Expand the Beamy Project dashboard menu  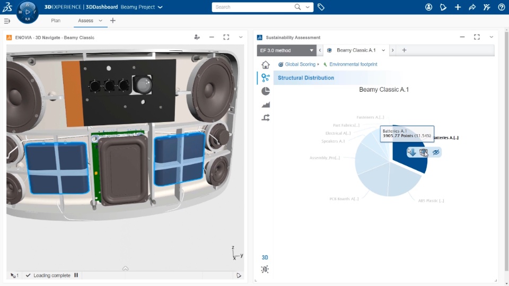pos(160,7)
